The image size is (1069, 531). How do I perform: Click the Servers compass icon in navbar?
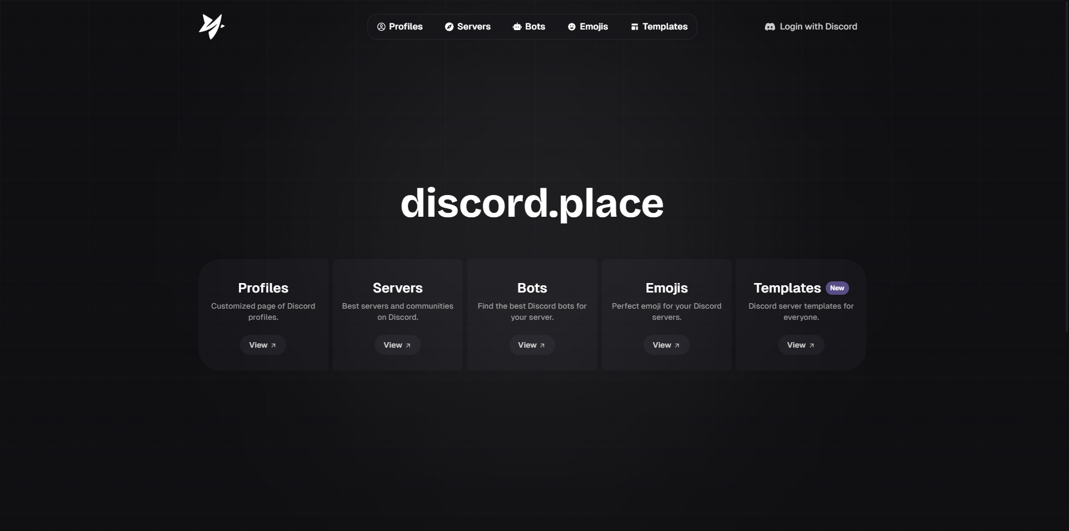[449, 27]
